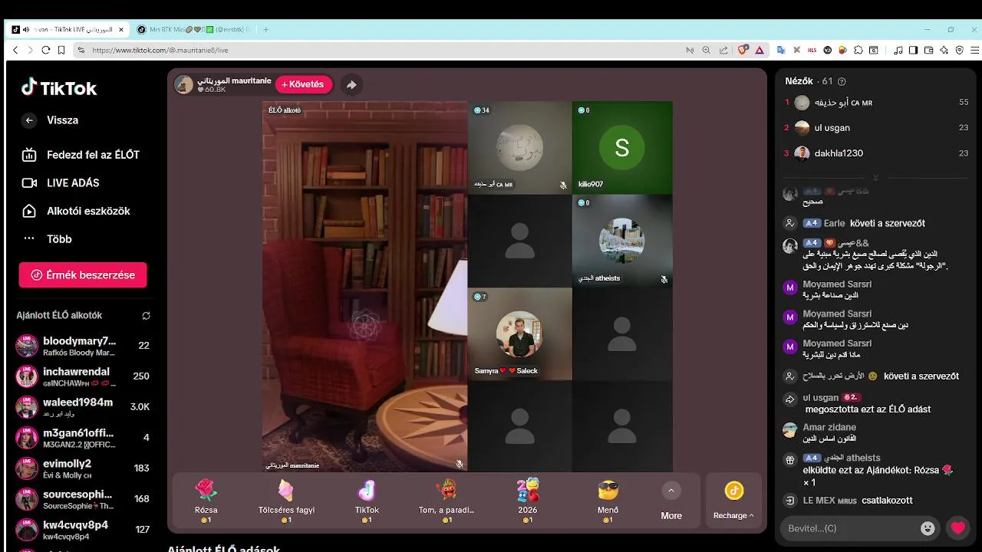Open the Brave wallet icon

(929, 50)
